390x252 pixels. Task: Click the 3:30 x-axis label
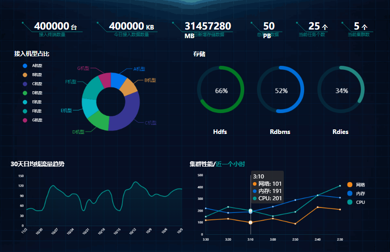pyautogui.click(x=206, y=240)
